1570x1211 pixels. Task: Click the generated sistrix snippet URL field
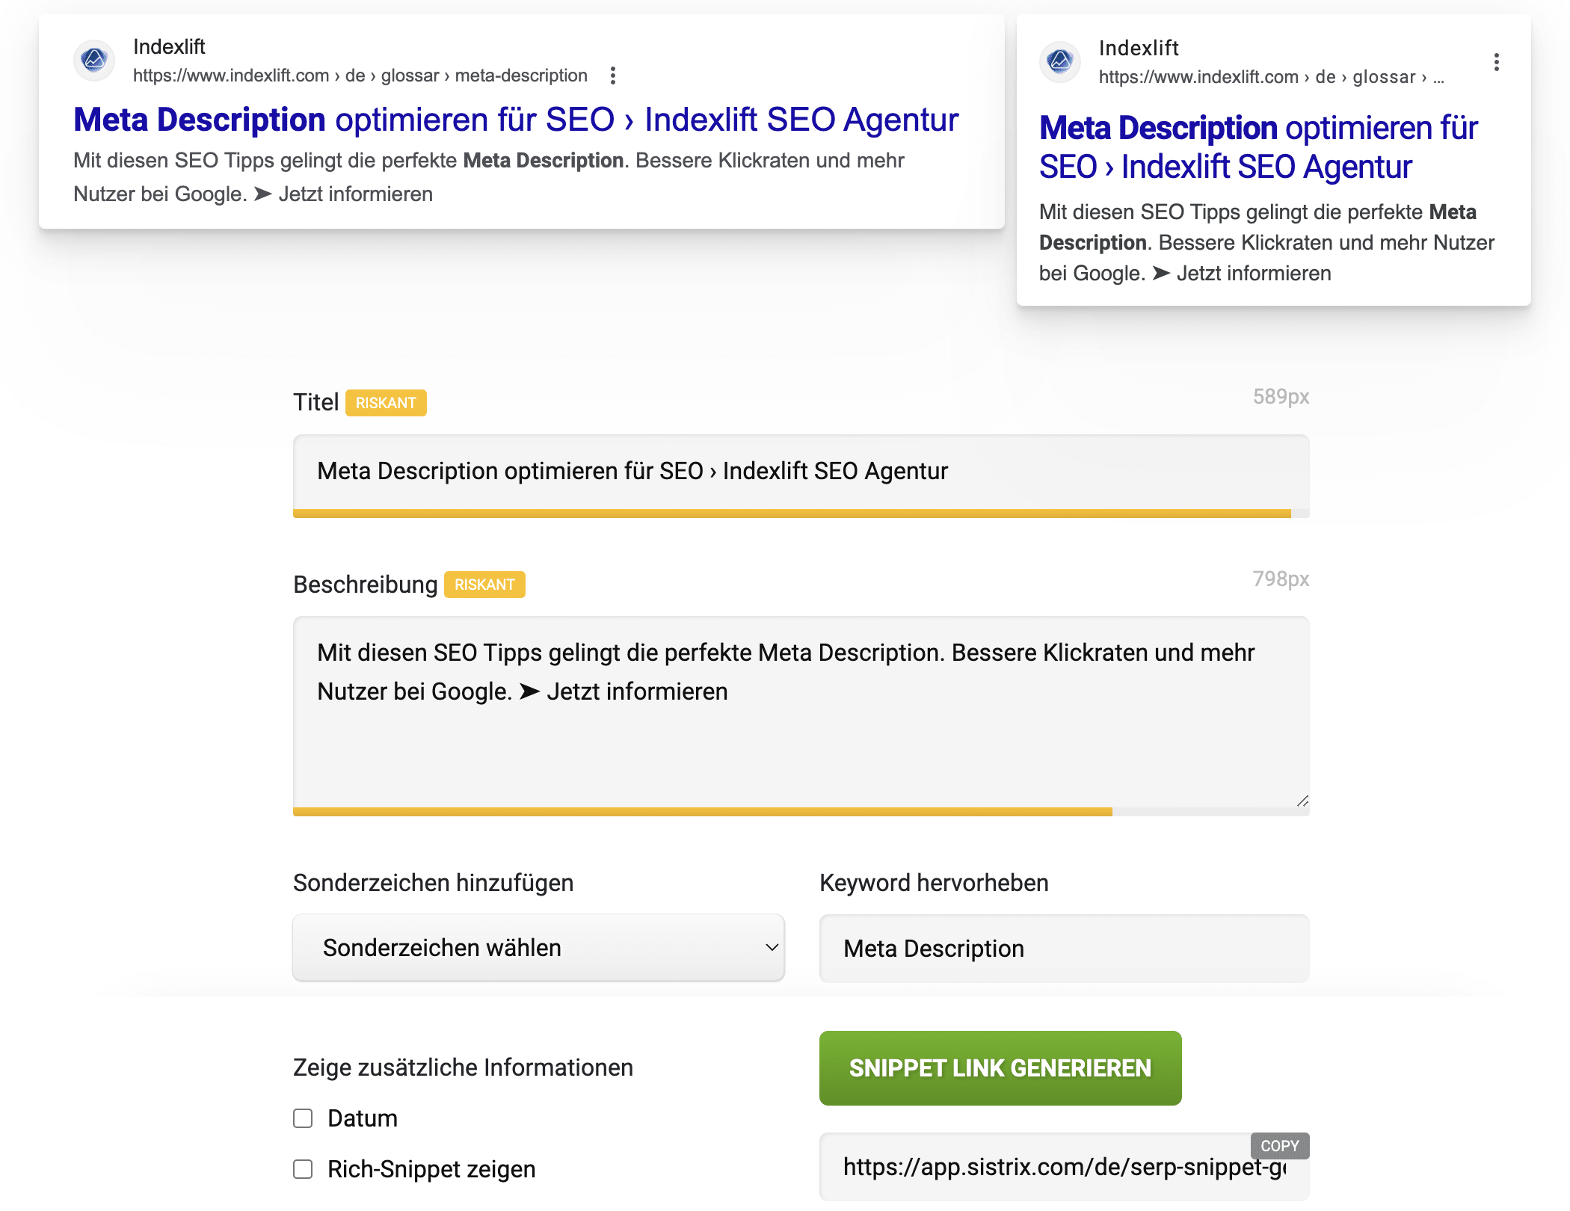(1064, 1168)
